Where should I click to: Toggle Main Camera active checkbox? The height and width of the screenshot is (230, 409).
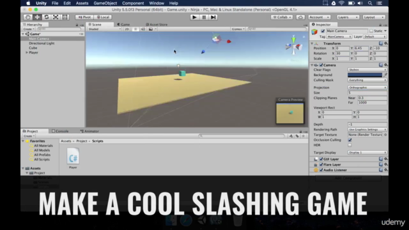tap(323, 31)
